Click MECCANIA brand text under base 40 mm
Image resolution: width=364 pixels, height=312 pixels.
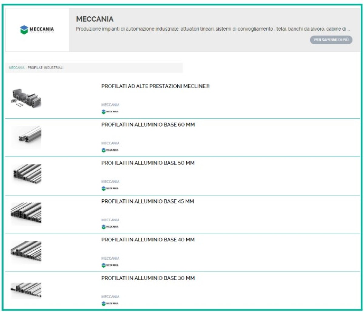point(110,258)
